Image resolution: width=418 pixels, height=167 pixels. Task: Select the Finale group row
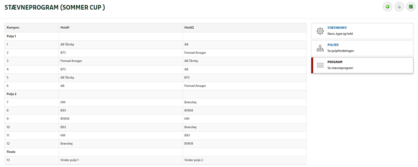(x=156, y=152)
